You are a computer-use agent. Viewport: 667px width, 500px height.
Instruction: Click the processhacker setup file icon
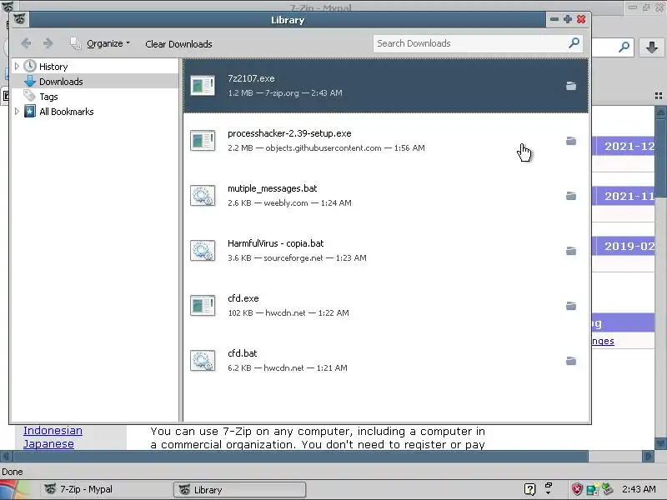[x=203, y=140]
